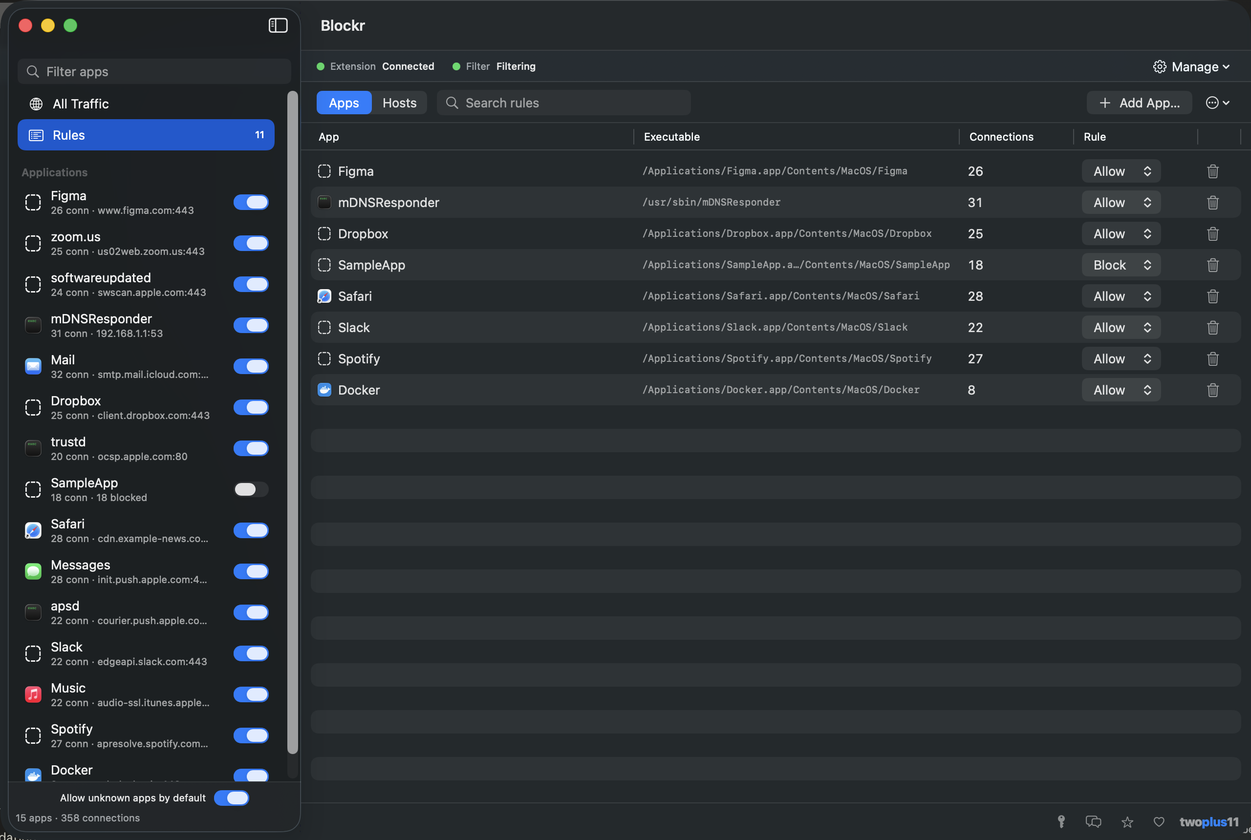Image resolution: width=1251 pixels, height=840 pixels.
Task: Open the twoplus11 logo link
Action: point(1209,822)
